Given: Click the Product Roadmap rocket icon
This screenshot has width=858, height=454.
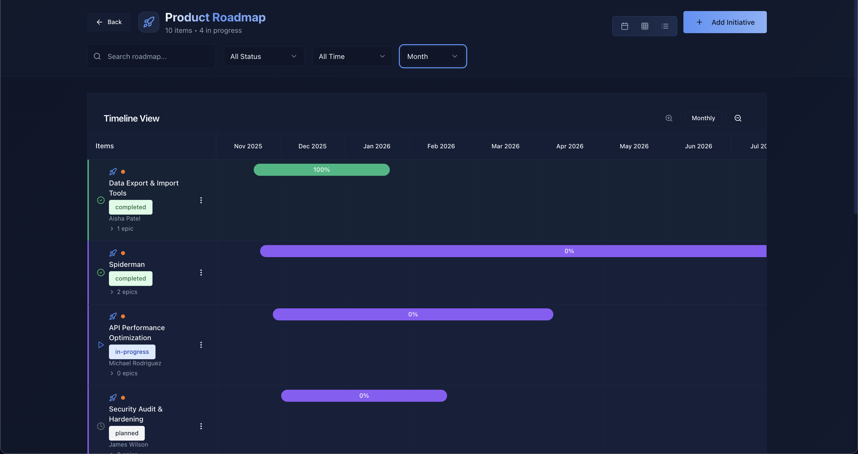Looking at the screenshot, I should point(149,22).
